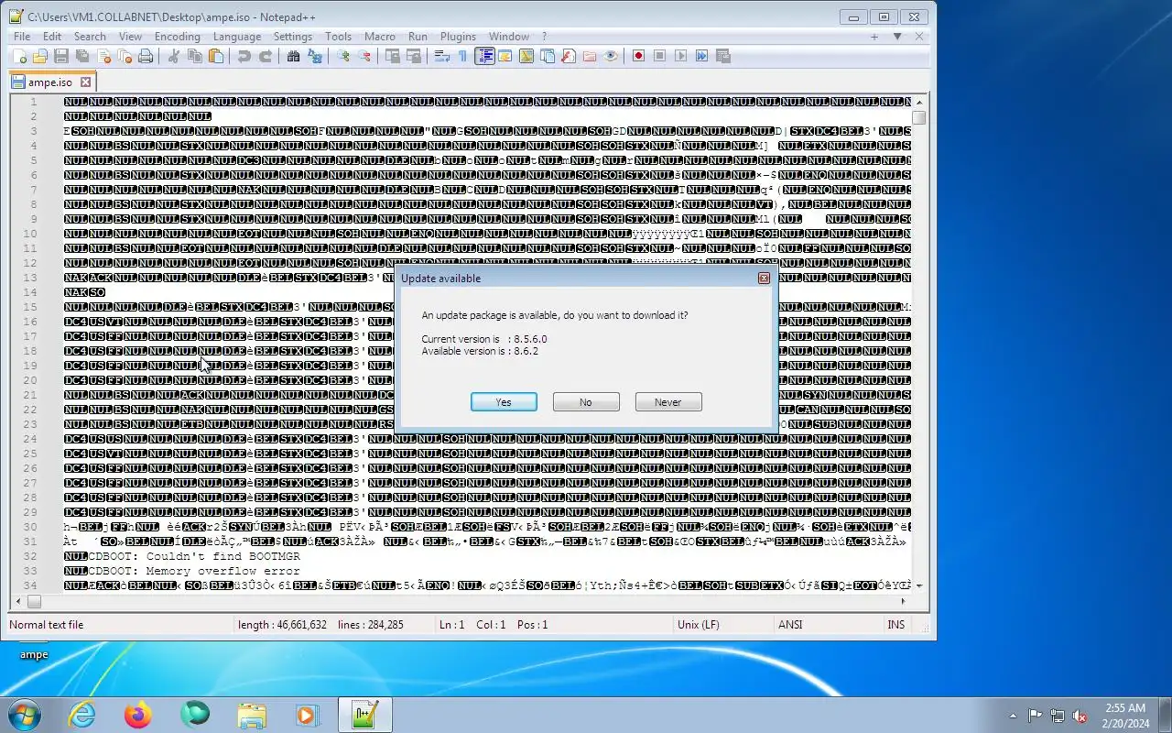Click the Stop Recording macro icon

coord(660,56)
